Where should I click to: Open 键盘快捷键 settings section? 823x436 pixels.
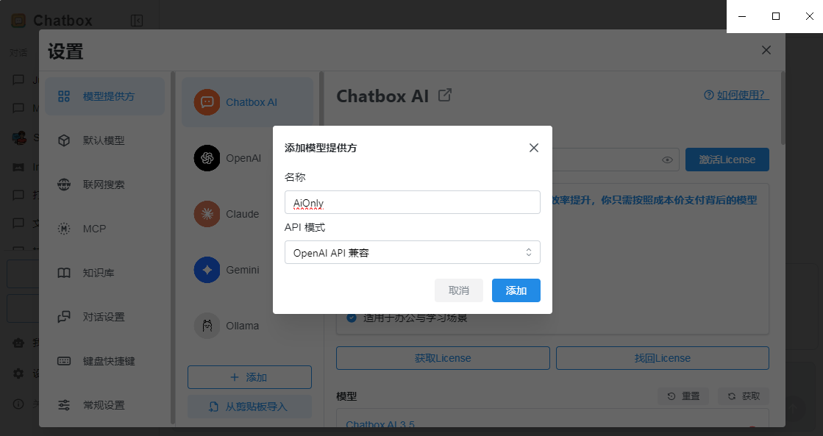[x=105, y=361]
